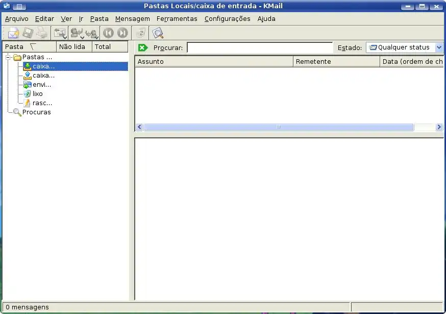Collapse the Pastas Locais folder tree
This screenshot has height=314, width=446.
coord(9,57)
